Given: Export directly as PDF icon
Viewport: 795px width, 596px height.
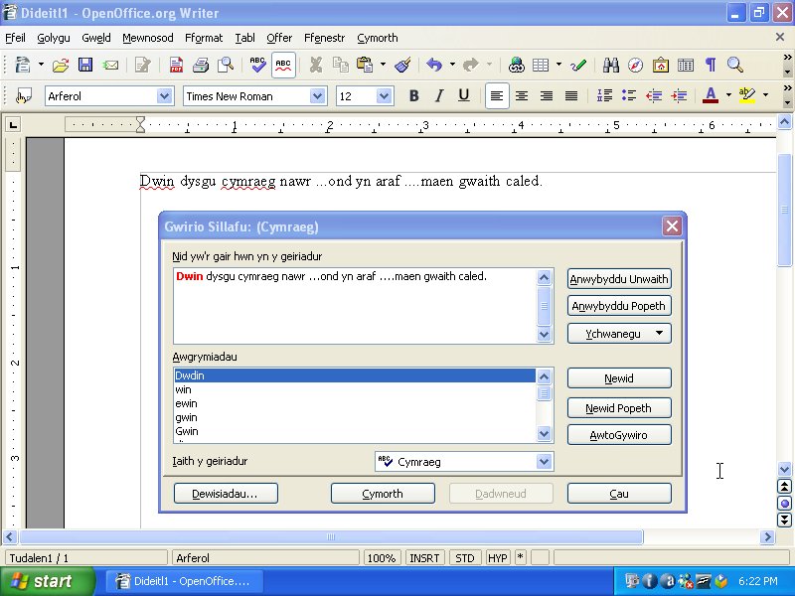Looking at the screenshot, I should pos(176,65).
